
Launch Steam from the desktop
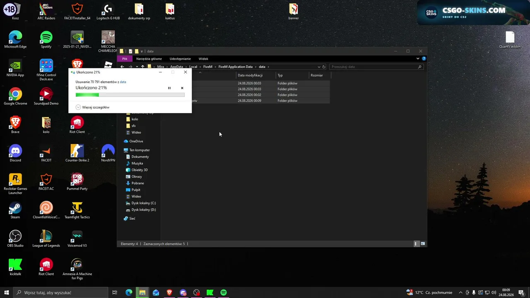pos(15,210)
